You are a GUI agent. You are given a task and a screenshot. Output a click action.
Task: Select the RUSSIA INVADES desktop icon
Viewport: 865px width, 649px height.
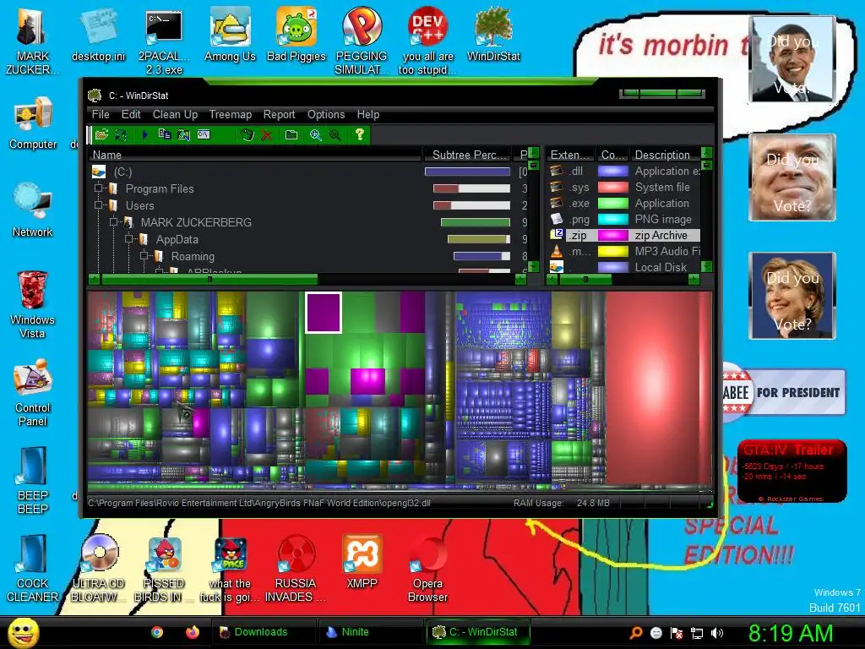296,569
